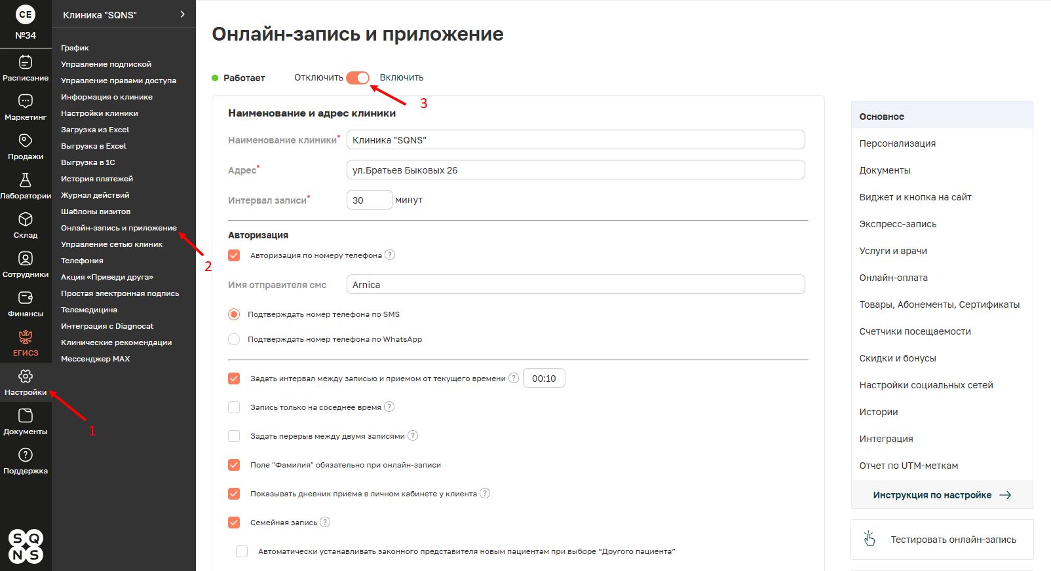
Task: Open the Лаборатории flask icon
Action: [x=26, y=180]
